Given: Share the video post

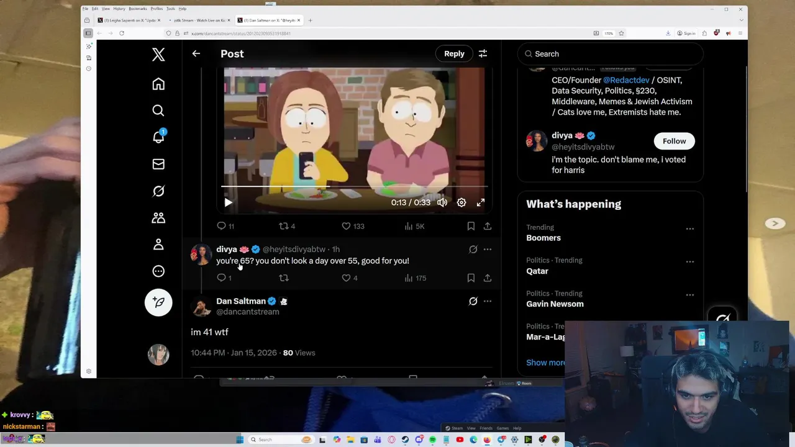Looking at the screenshot, I should (488, 226).
